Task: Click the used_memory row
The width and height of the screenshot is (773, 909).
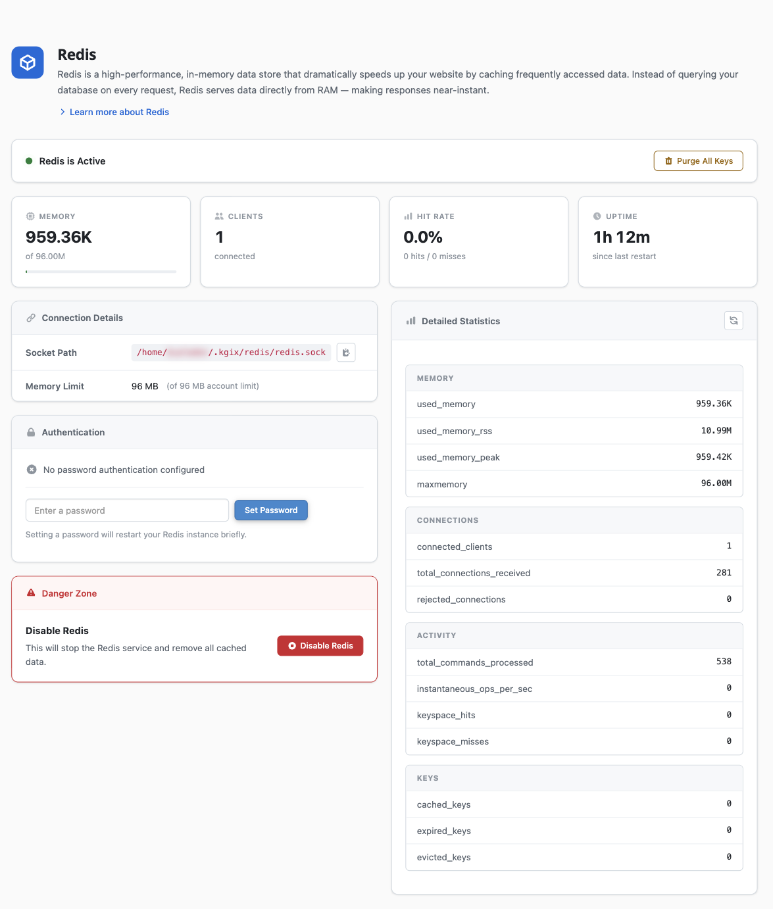Action: pyautogui.click(x=574, y=404)
